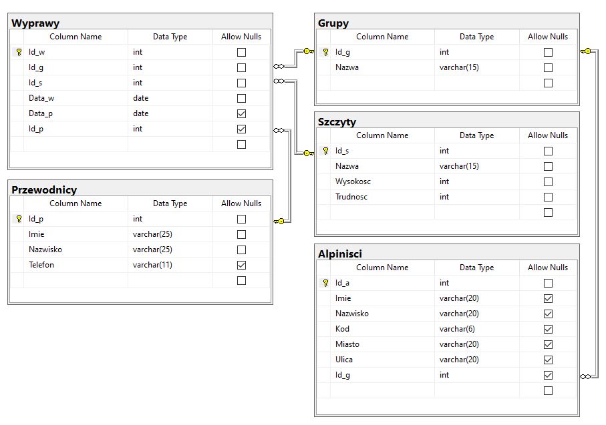Click the varchar(6) data type cell
This screenshot has height=425, width=606.
coord(476,329)
